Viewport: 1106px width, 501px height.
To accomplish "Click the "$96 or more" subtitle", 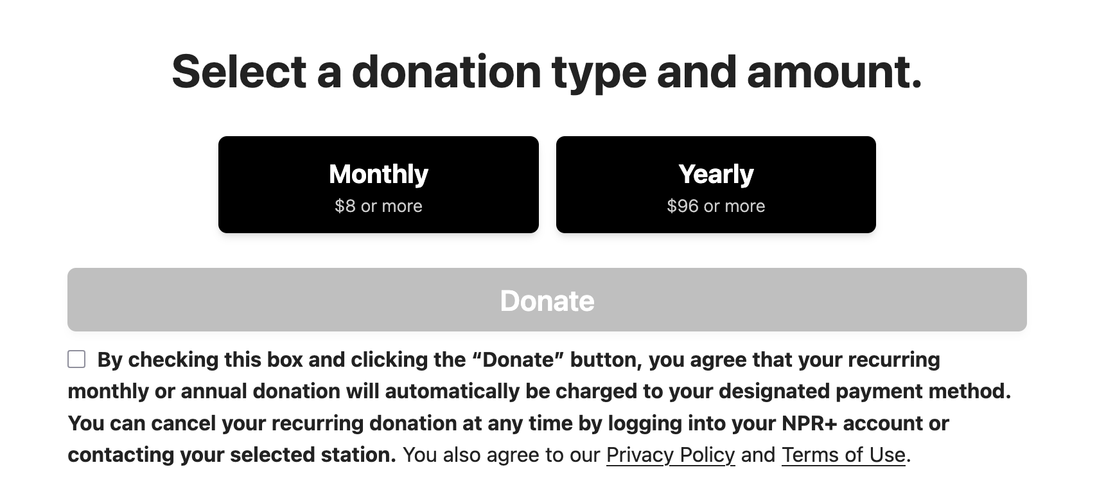I will pyautogui.click(x=715, y=206).
